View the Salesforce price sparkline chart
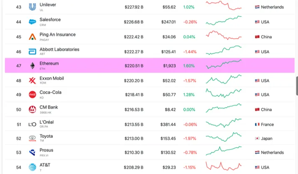The width and height of the screenshot is (298, 174). click(223, 20)
